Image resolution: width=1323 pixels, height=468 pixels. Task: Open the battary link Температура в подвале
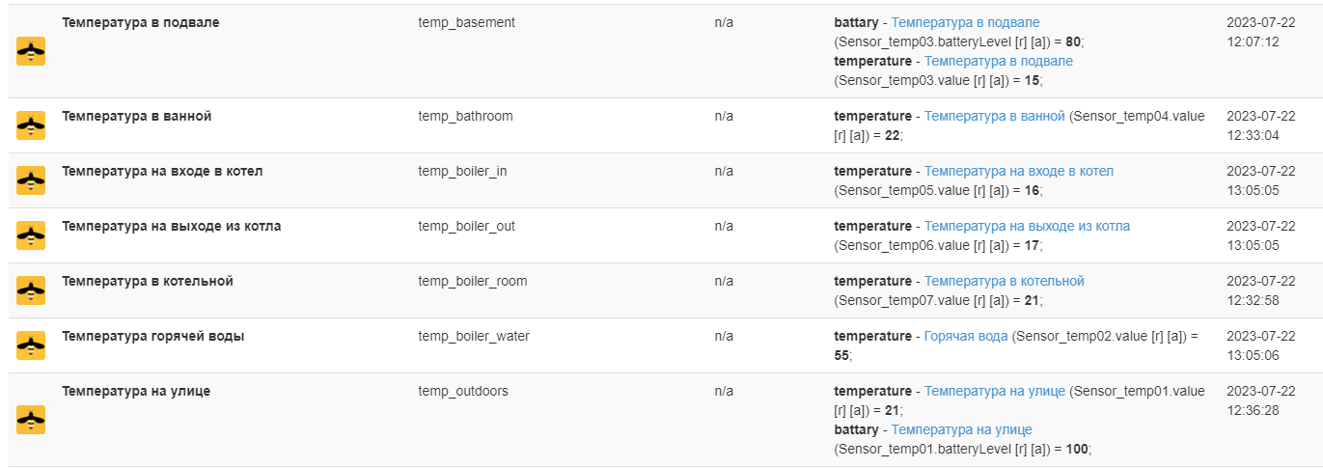pyautogui.click(x=965, y=22)
